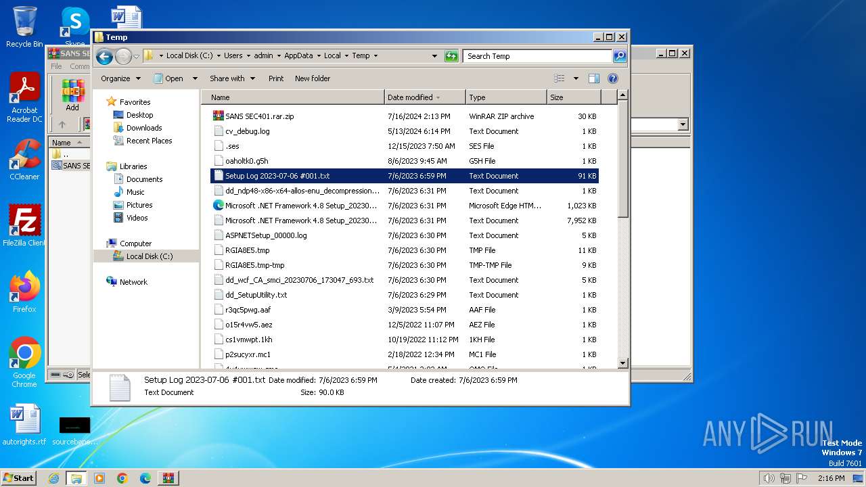Select Local Disk (C:) in navigation pane
This screenshot has height=487, width=866.
pos(150,256)
